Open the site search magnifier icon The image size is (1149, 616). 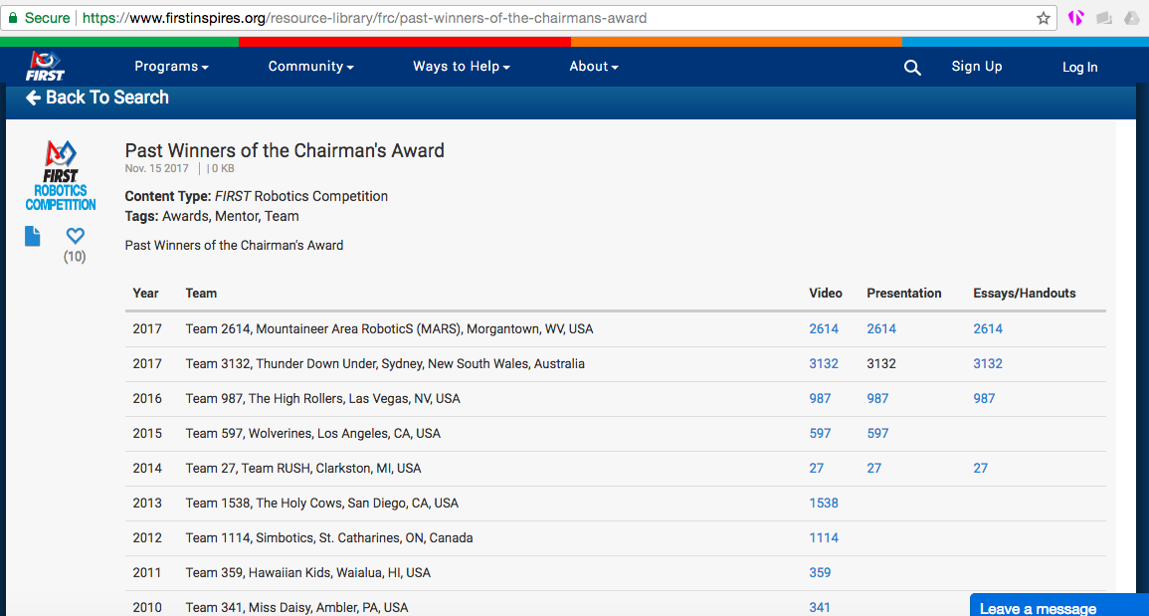coord(911,68)
